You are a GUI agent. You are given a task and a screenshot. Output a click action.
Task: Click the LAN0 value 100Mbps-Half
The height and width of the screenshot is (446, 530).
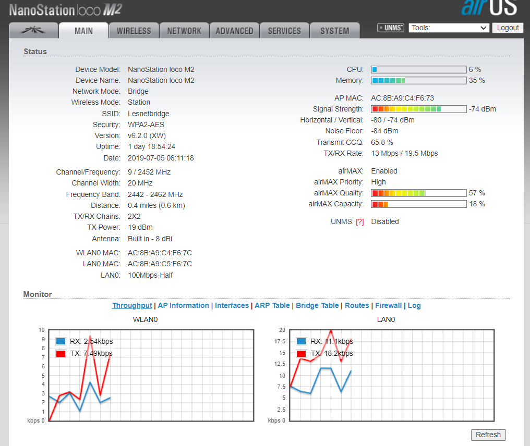[x=150, y=275]
